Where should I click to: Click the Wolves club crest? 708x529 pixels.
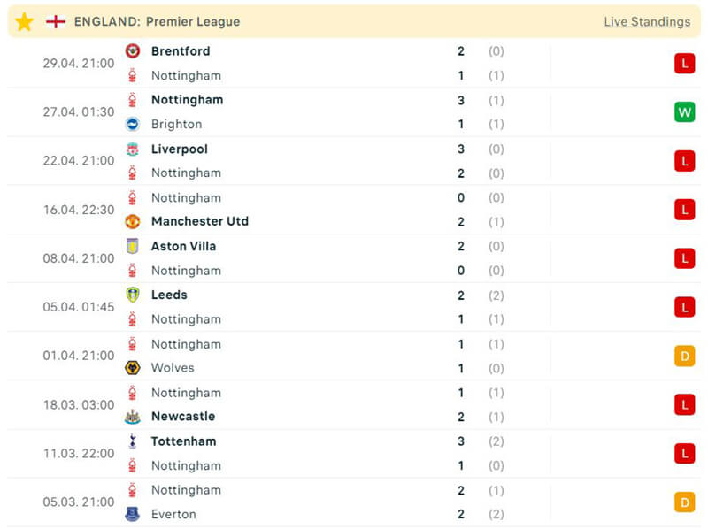[133, 368]
